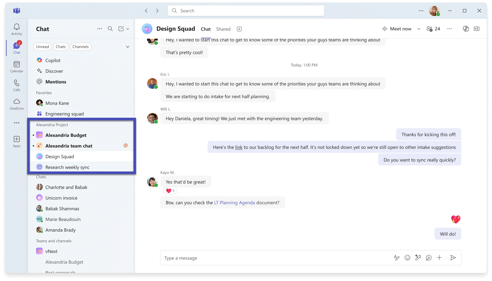The image size is (492, 281).
Task: Open Copilot icon in chat header
Action: click(466, 29)
